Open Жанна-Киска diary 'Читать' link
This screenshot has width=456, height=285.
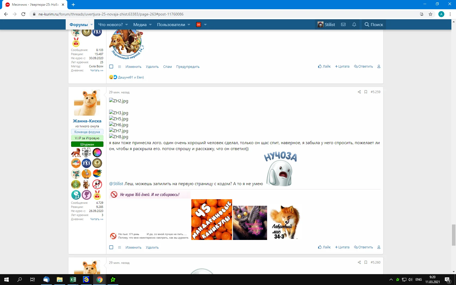click(97, 219)
